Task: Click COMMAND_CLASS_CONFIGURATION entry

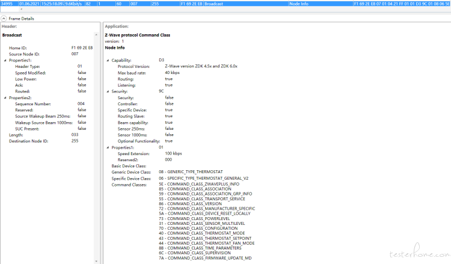Action: pyautogui.click(x=198, y=229)
